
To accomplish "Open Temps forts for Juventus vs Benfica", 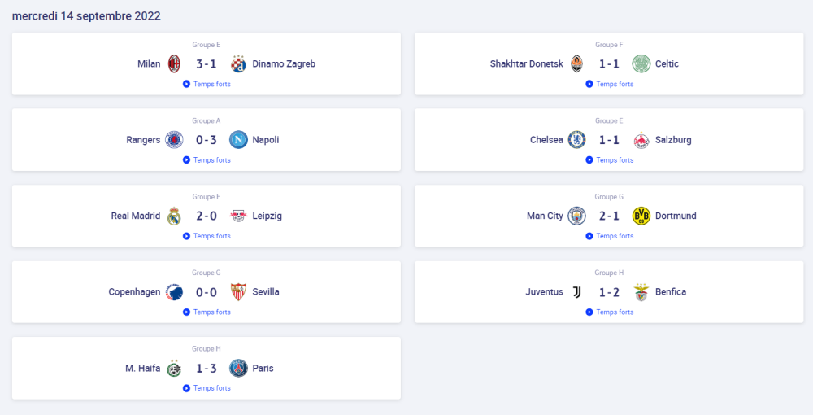I will coord(609,312).
